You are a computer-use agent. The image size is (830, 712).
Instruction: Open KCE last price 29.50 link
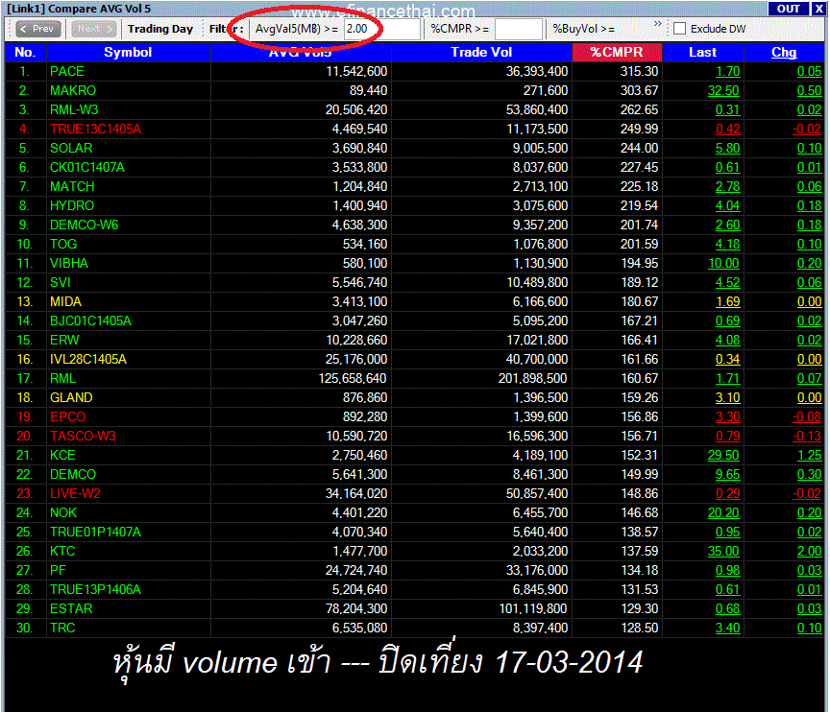[x=723, y=455]
